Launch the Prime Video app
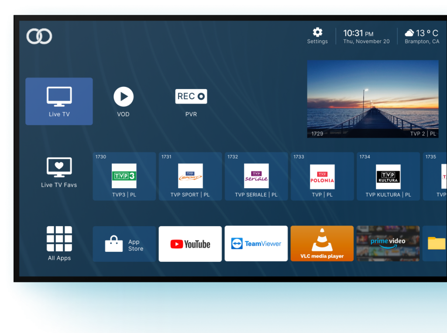The height and width of the screenshot is (333, 447). [388, 244]
